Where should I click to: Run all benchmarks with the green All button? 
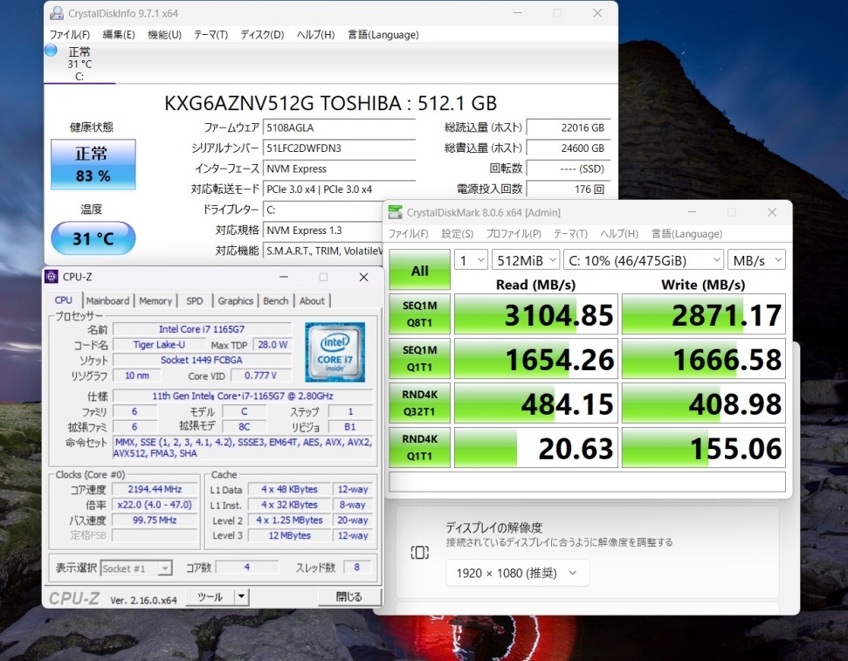click(418, 271)
